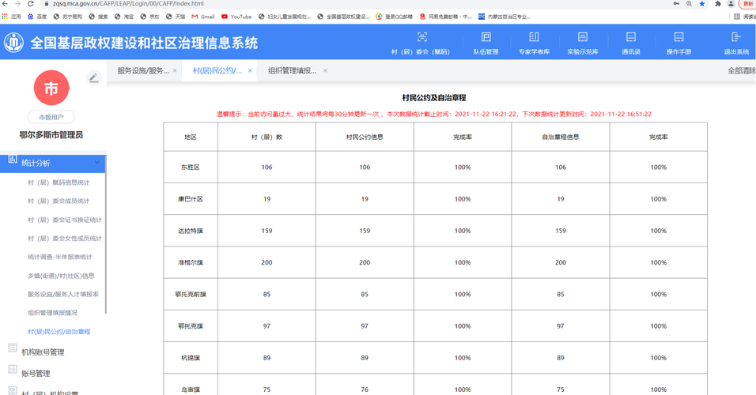The height and width of the screenshot is (395, 756).
Task: Bookmark this page with star icon
Action: pos(702,4)
